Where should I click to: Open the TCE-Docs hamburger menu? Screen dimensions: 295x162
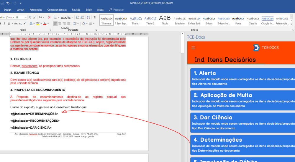point(194,48)
